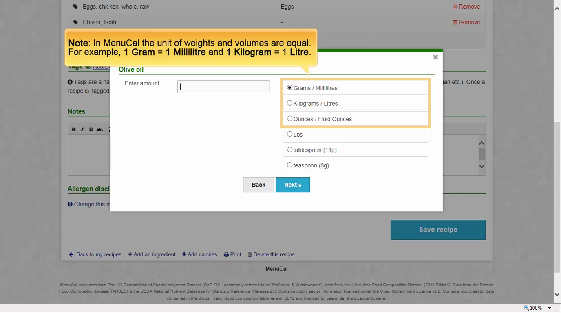Click inside the Enter amount field
The height and width of the screenshot is (313, 561).
223,86
